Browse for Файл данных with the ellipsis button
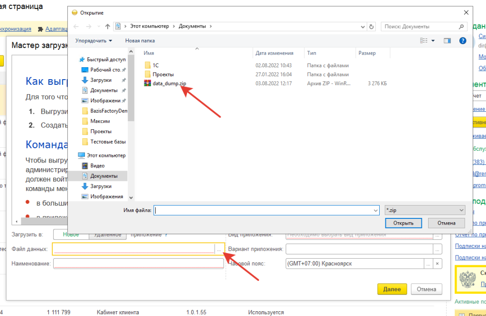Screen dimensions: 486x316 (219, 249)
